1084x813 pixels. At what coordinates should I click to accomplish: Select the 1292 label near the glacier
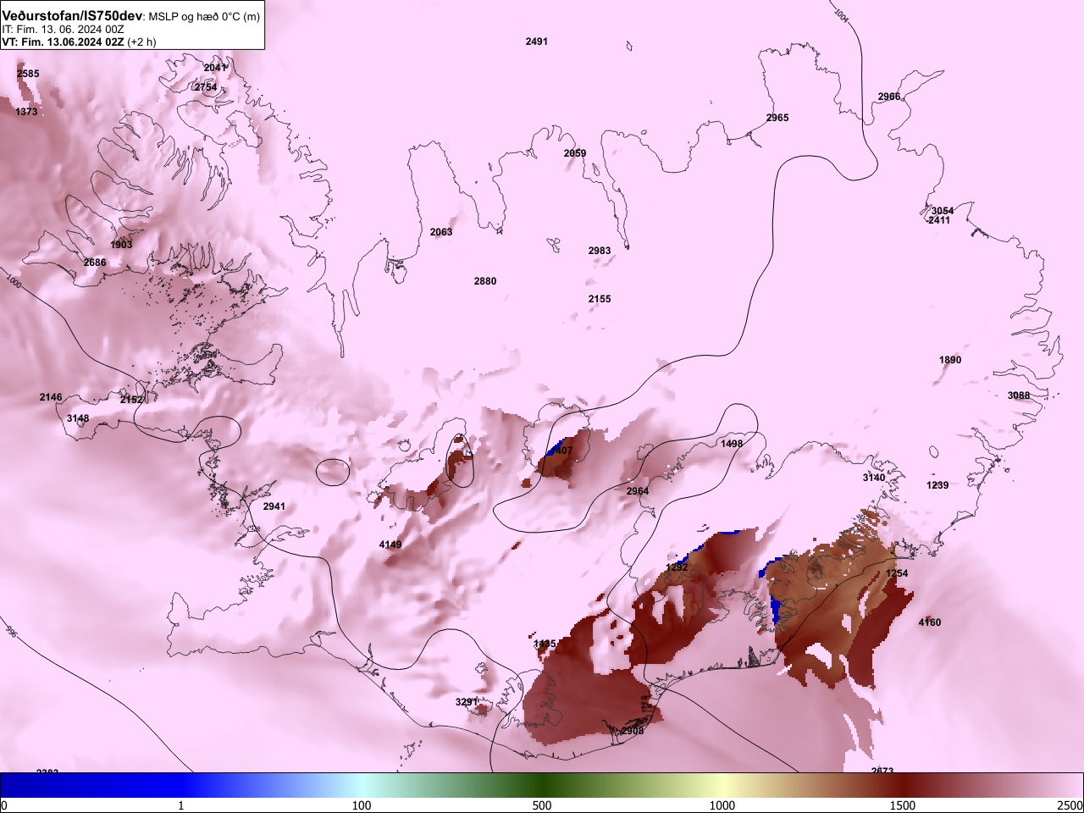(x=677, y=567)
